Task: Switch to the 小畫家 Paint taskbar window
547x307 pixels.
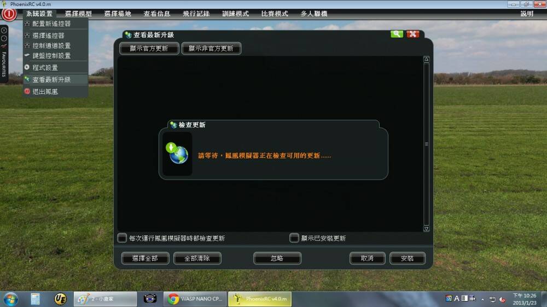Action: [x=105, y=299]
